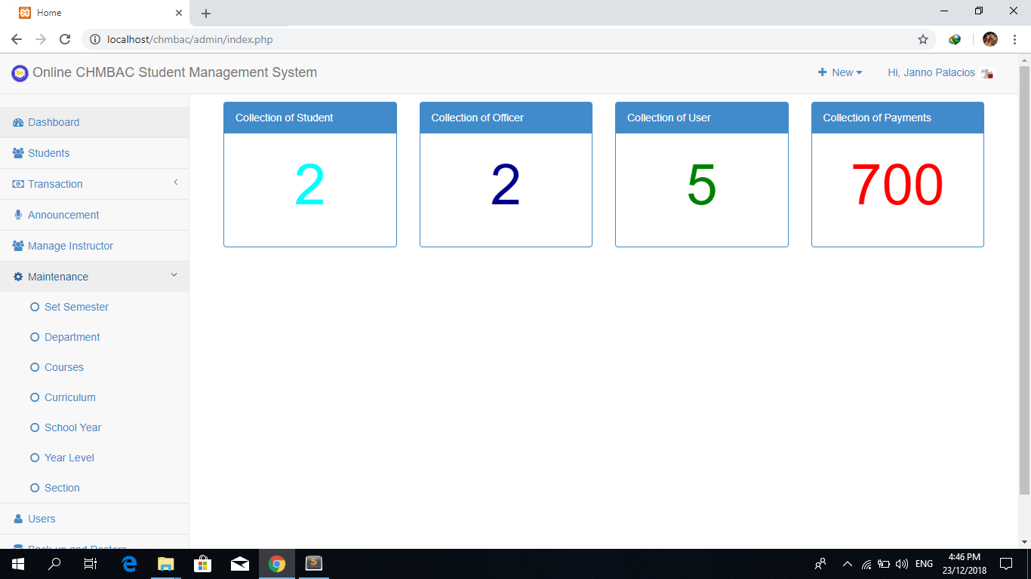Open the Curriculum page link
The width and height of the screenshot is (1031, 579).
[69, 397]
